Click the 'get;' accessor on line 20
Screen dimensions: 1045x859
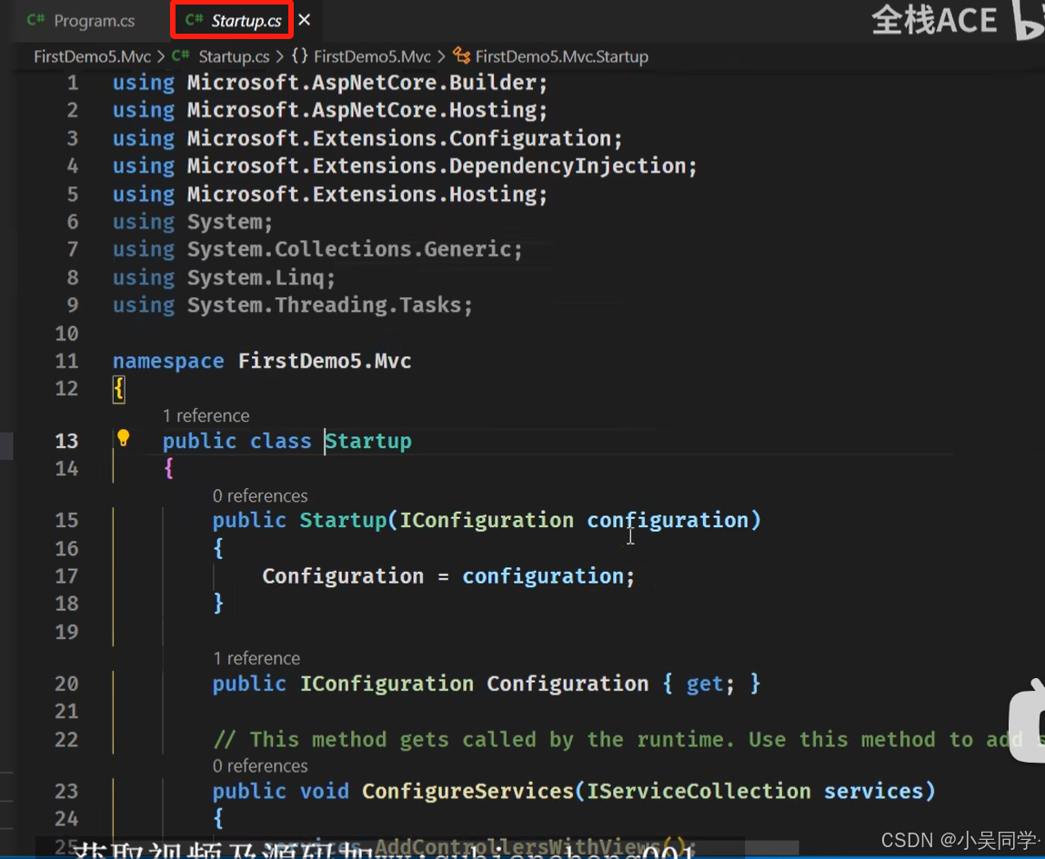coord(710,684)
